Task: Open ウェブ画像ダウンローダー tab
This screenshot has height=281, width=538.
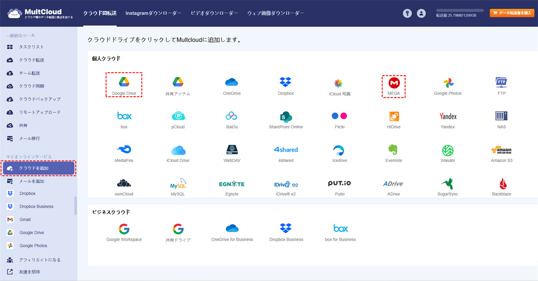Action: click(x=276, y=13)
